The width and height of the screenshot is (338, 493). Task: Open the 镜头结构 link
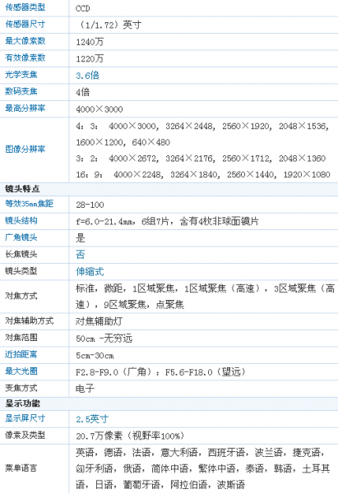[x=21, y=221]
